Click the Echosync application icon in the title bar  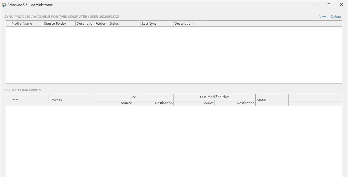click(4, 5)
